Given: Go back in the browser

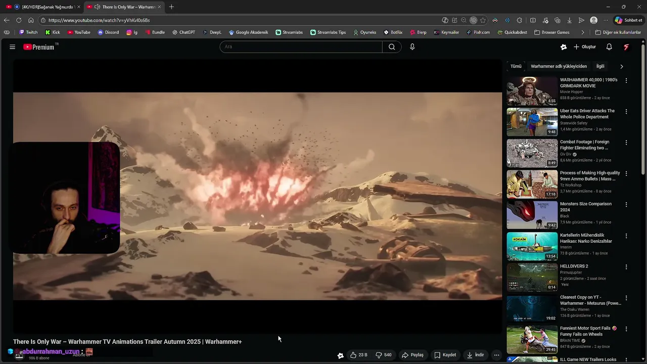Looking at the screenshot, I should point(7,20).
